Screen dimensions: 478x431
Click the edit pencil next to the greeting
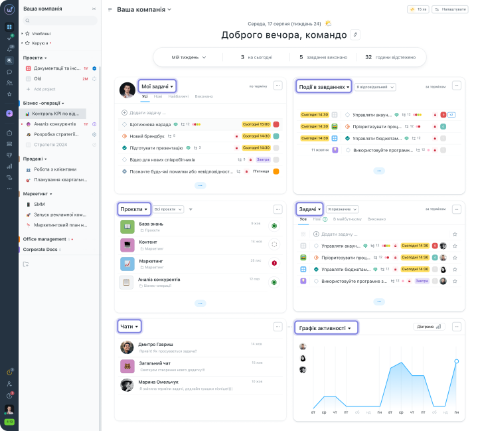(355, 35)
